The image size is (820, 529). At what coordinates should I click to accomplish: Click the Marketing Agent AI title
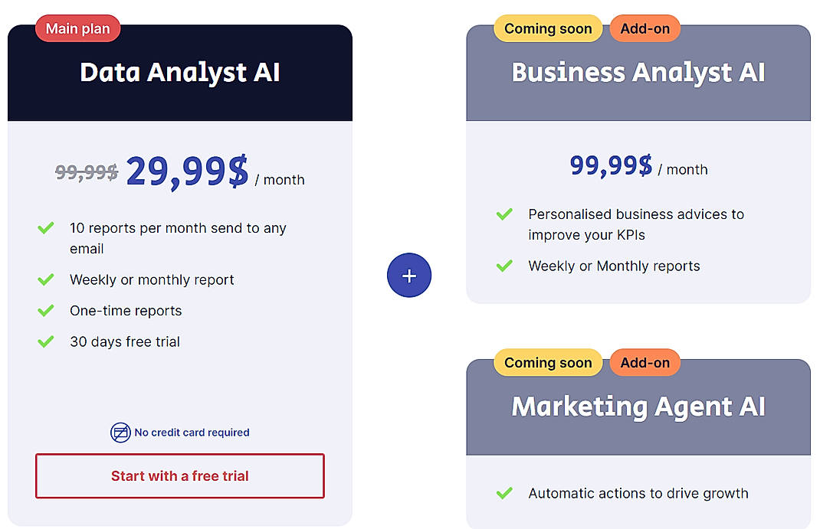pos(638,407)
